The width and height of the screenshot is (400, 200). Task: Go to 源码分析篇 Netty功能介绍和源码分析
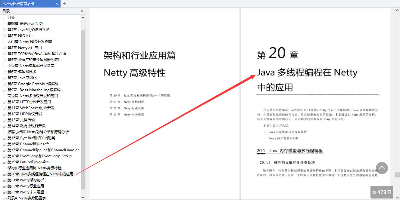pos(38,132)
